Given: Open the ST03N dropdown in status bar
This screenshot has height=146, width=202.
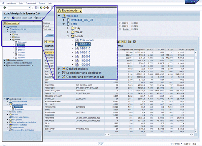Looking at the screenshot, I should 181,144.
